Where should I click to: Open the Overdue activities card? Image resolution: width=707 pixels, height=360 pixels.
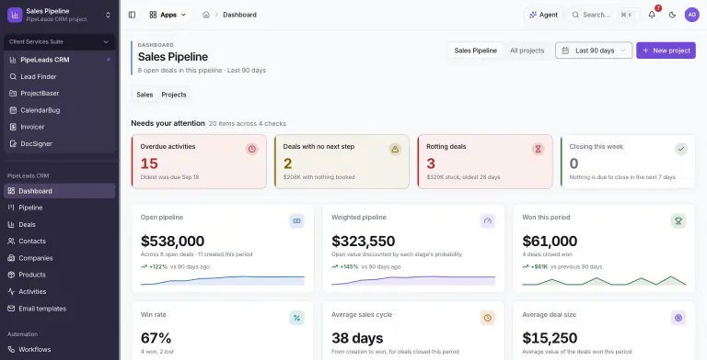click(x=199, y=162)
